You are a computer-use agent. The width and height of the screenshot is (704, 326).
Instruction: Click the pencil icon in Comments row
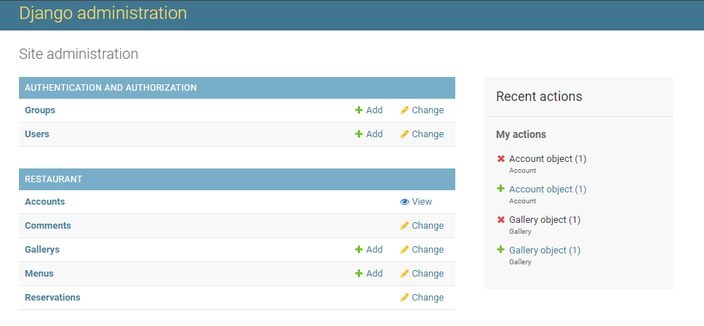(x=404, y=226)
